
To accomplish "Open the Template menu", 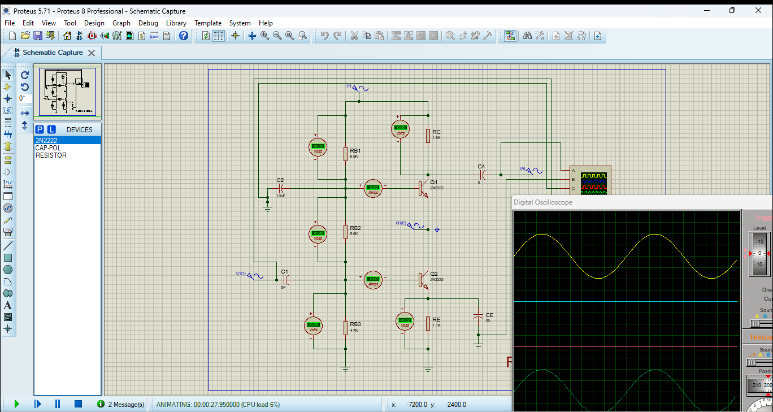I will tap(208, 23).
